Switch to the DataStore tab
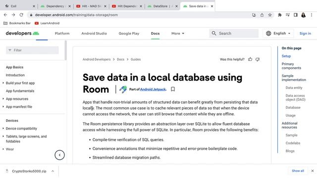The width and height of the screenshot is (317, 178). (x=162, y=6)
